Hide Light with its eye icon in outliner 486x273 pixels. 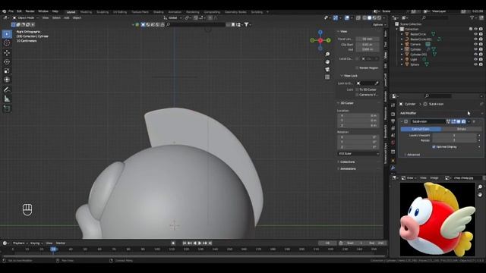[476, 59]
